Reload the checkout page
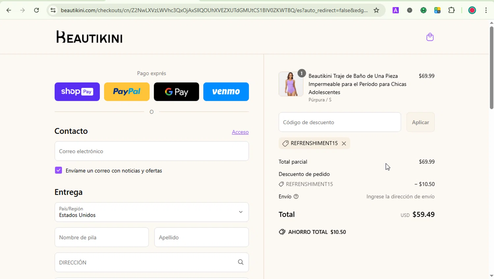This screenshot has width=494, height=279. point(37,10)
